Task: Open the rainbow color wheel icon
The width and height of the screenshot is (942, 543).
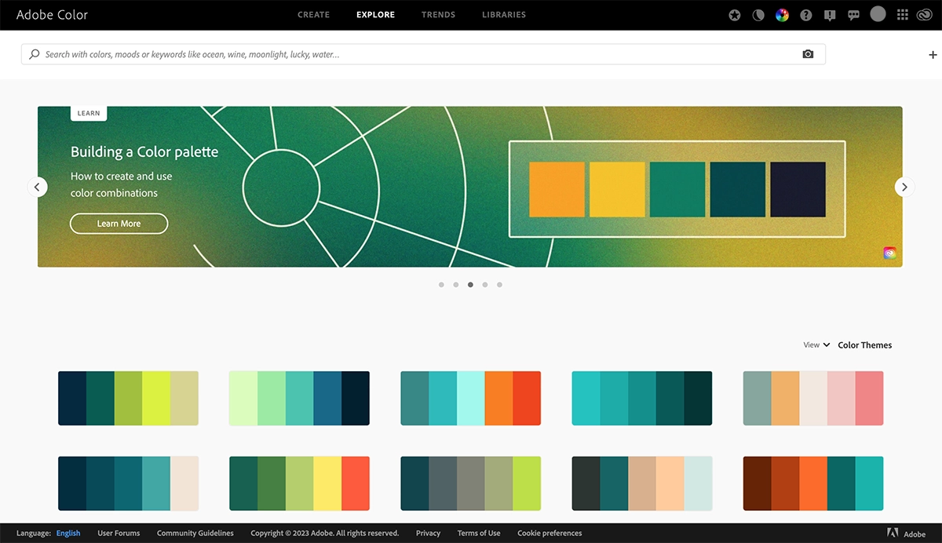Action: [782, 15]
